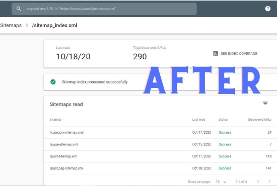Click the Sitemap column header
This screenshot has height=186, width=277.
tap(55, 120)
